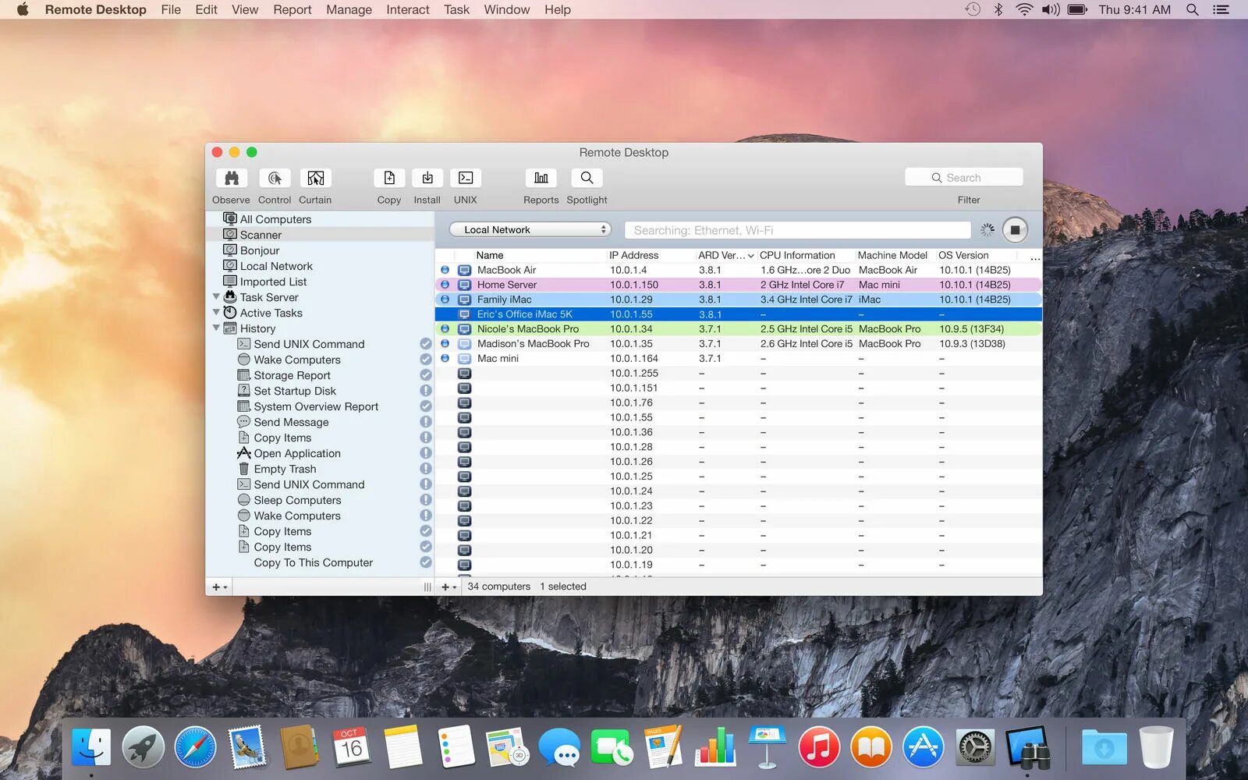The image size is (1248, 780).
Task: Click the status checkmark beside Storage Report
Action: pyautogui.click(x=426, y=375)
